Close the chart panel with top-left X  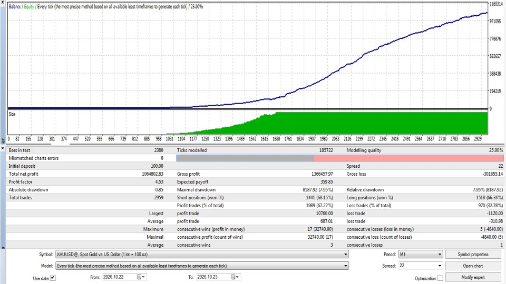pyautogui.click(x=3, y=2)
